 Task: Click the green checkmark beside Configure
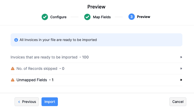[45, 17]
